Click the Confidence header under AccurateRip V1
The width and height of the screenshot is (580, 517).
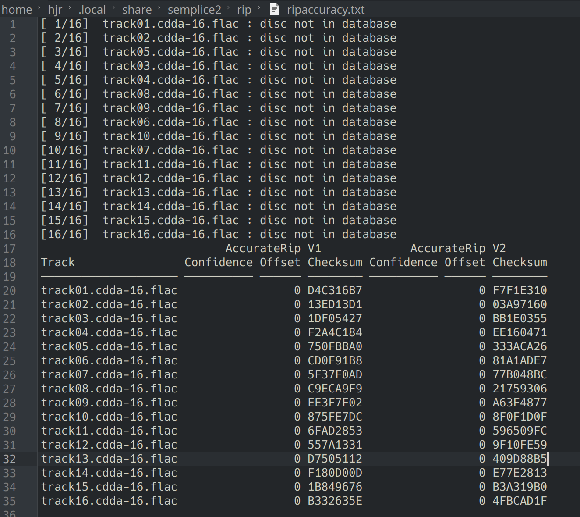[x=218, y=262]
